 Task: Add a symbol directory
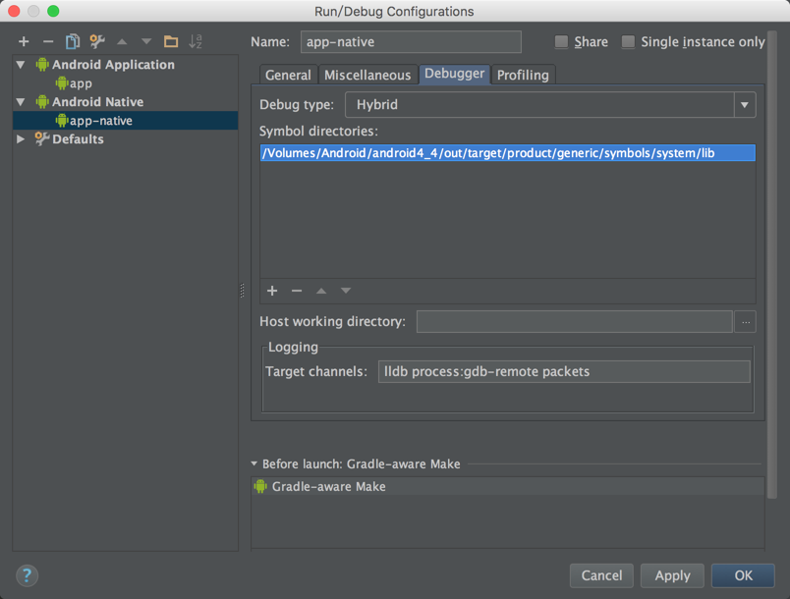[x=272, y=291]
